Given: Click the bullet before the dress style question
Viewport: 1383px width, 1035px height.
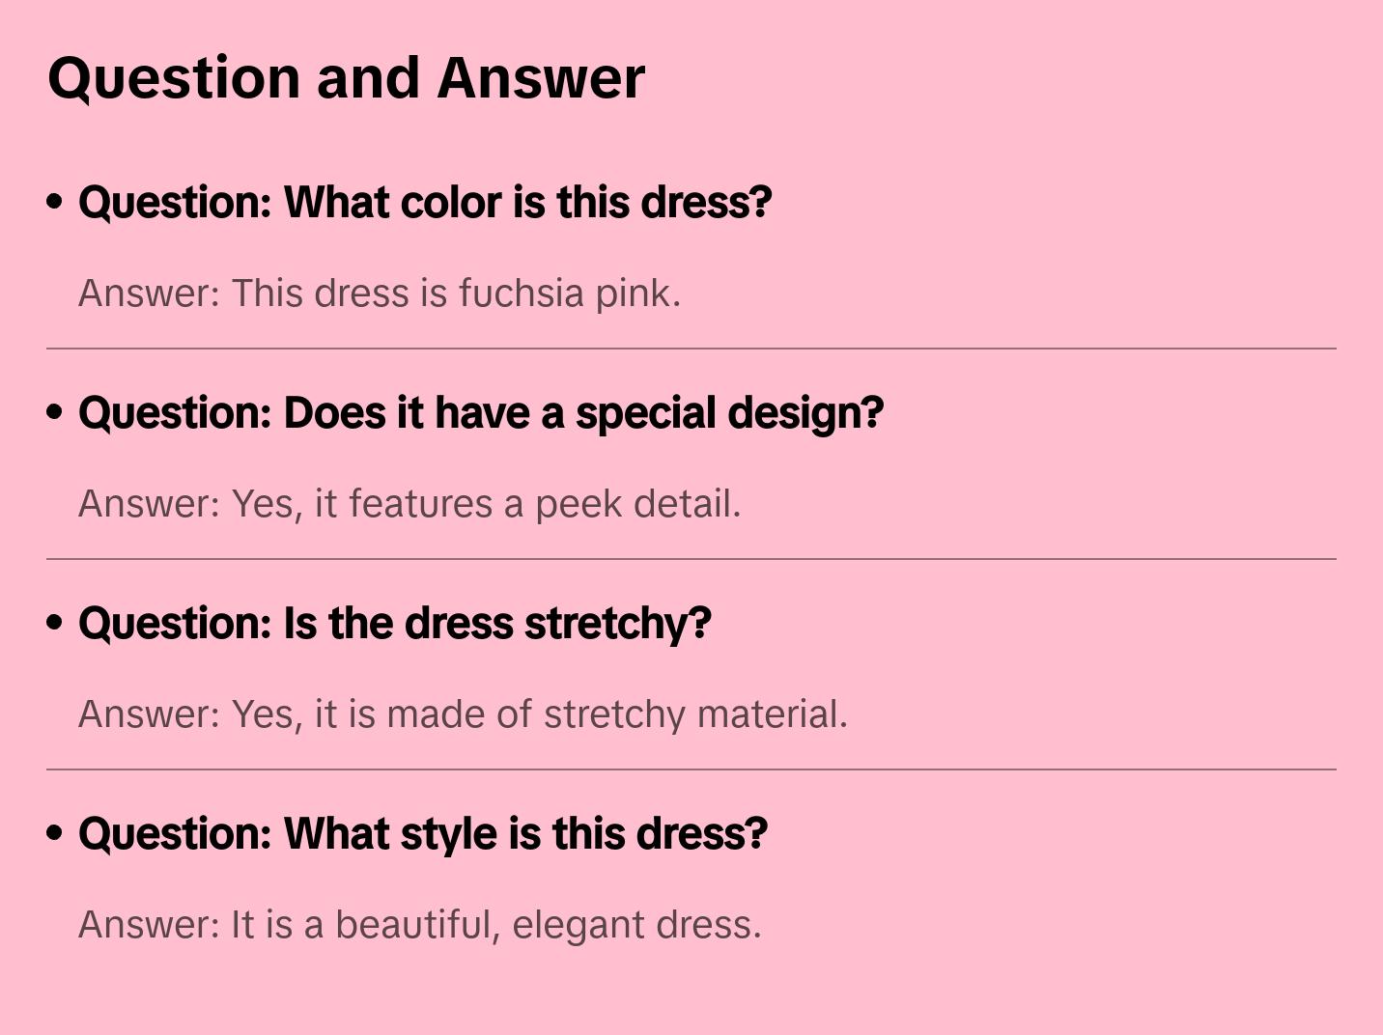Looking at the screenshot, I should click(x=55, y=833).
